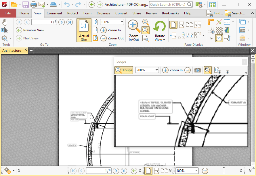Image resolution: width=256 pixels, height=176 pixels.
Task: Go to last page in status bar
Action: [x=124, y=171]
